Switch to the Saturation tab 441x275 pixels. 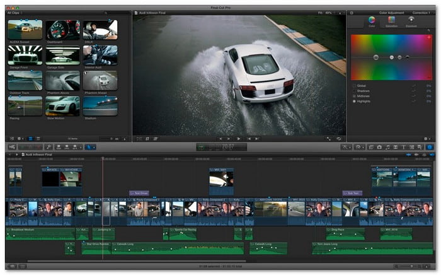391,21
